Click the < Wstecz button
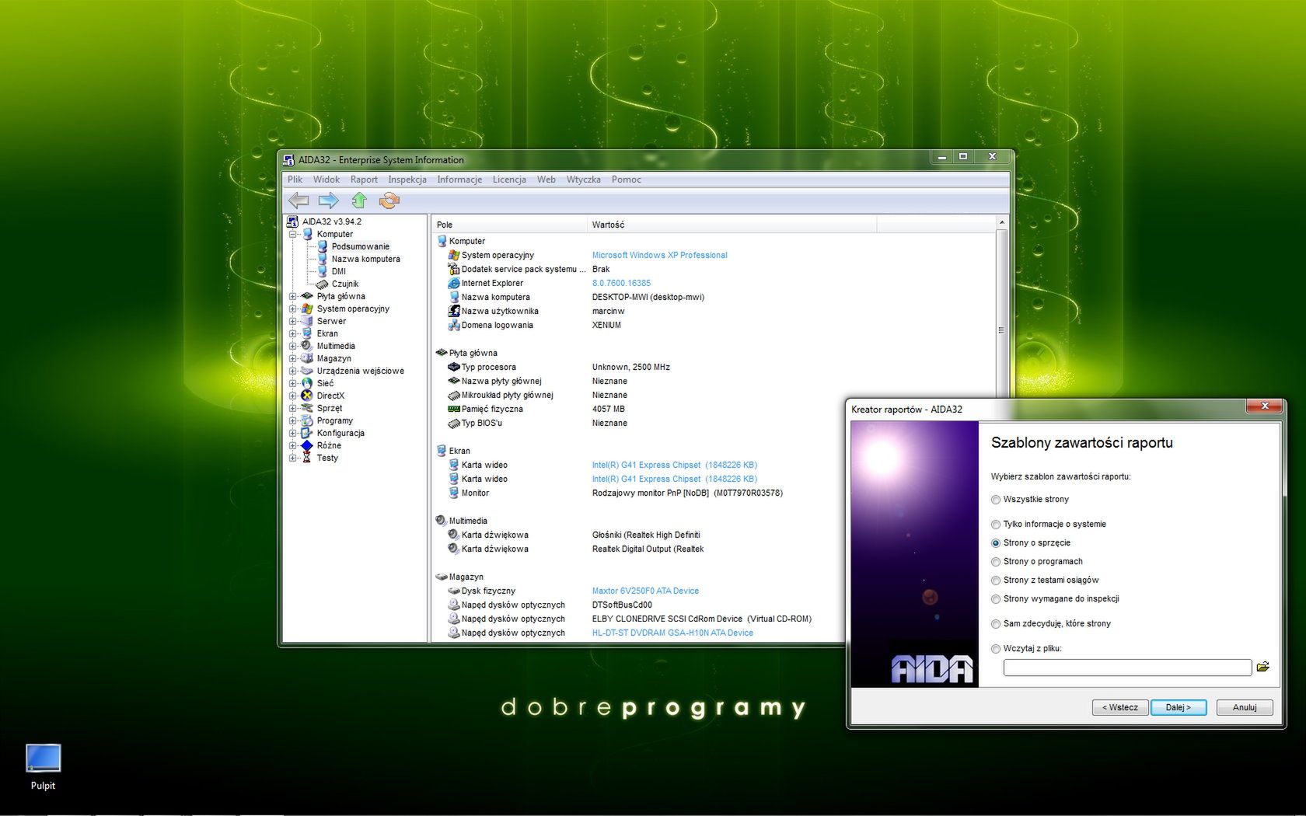Viewport: 1306px width, 816px height. [1120, 707]
